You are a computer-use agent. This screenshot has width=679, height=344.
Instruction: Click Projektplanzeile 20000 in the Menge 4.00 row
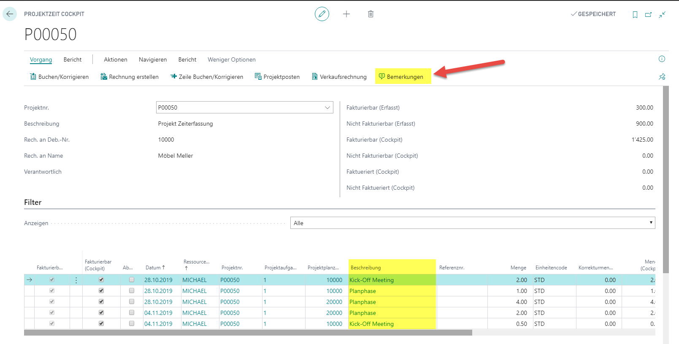[334, 302]
